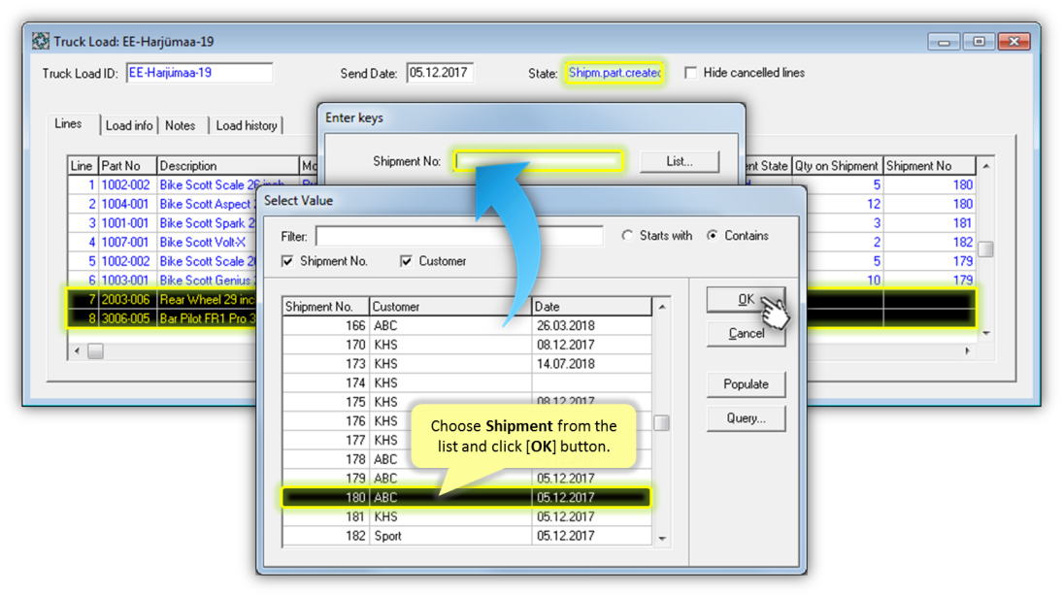This screenshot has width=1063, height=597.
Task: Click the shipment list scrollbar thumb
Action: (x=662, y=423)
